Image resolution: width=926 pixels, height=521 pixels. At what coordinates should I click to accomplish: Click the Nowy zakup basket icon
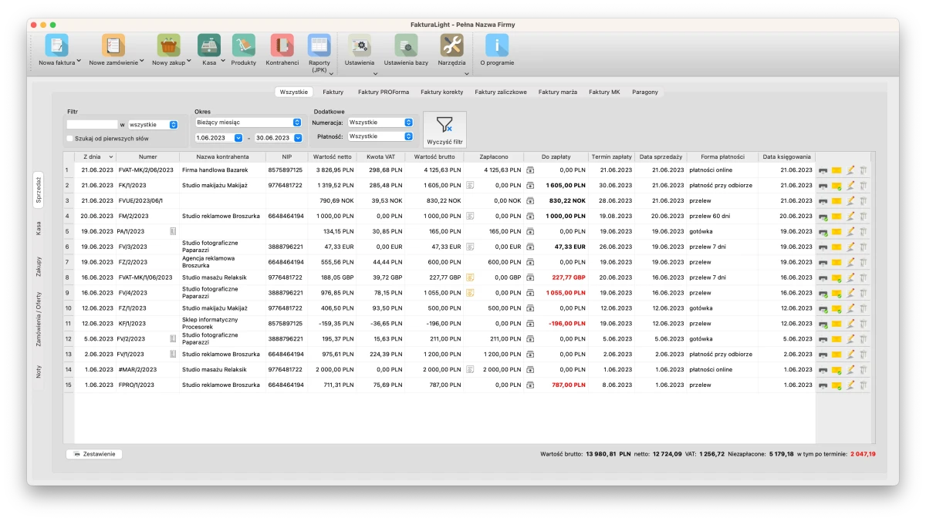[x=168, y=45]
